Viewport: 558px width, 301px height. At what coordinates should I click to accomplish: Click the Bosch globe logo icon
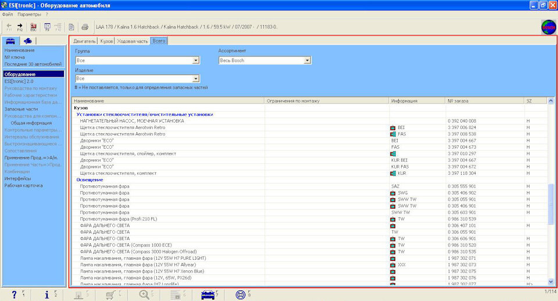[x=548, y=27]
